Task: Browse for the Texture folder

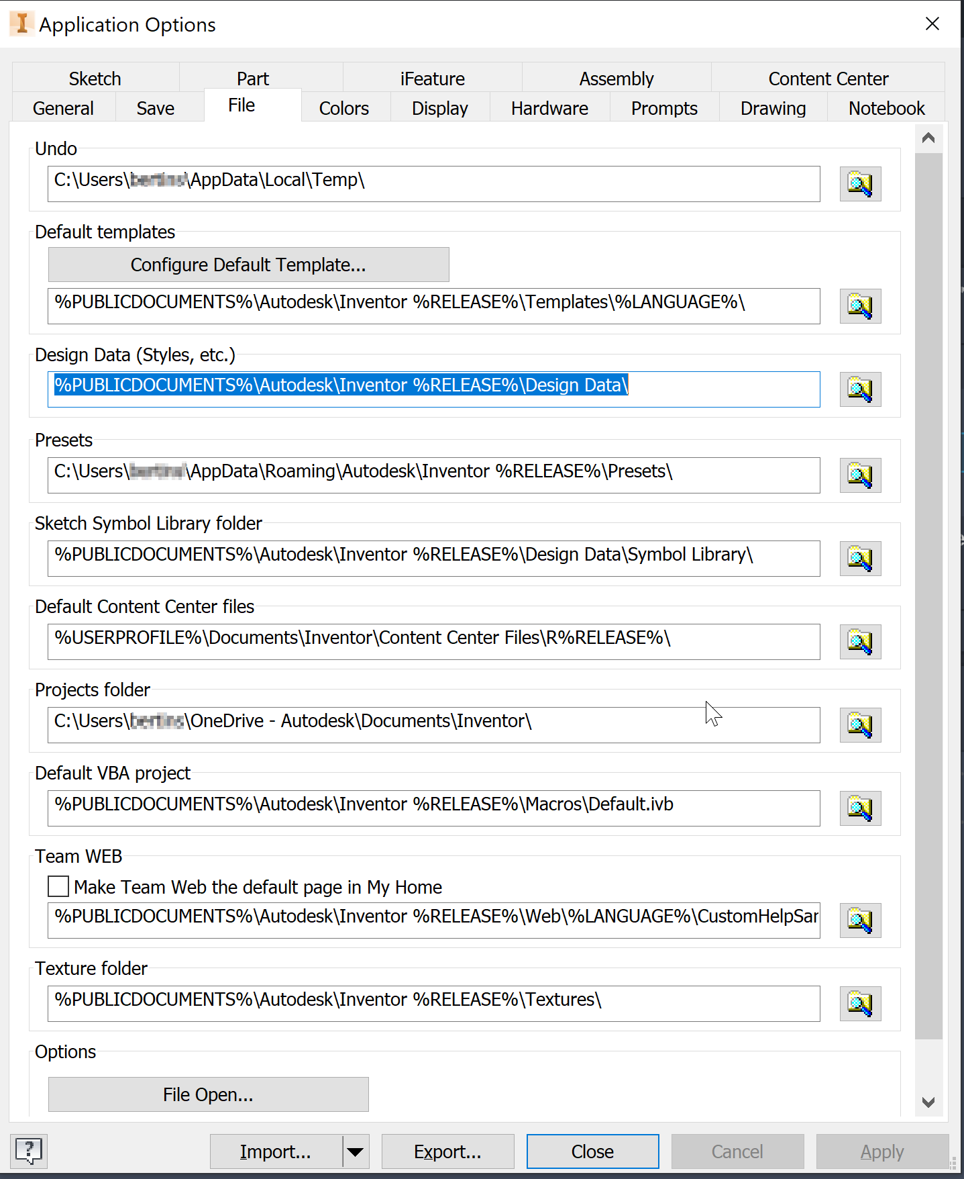Action: point(860,1004)
